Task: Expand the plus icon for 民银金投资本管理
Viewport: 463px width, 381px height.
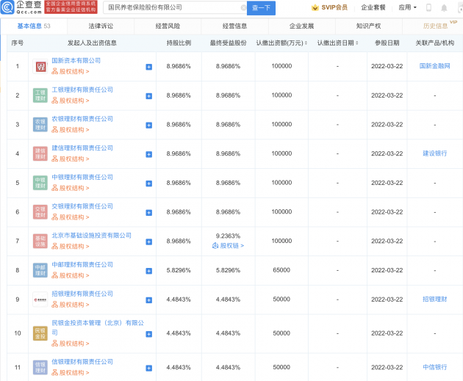Action: coord(149,334)
